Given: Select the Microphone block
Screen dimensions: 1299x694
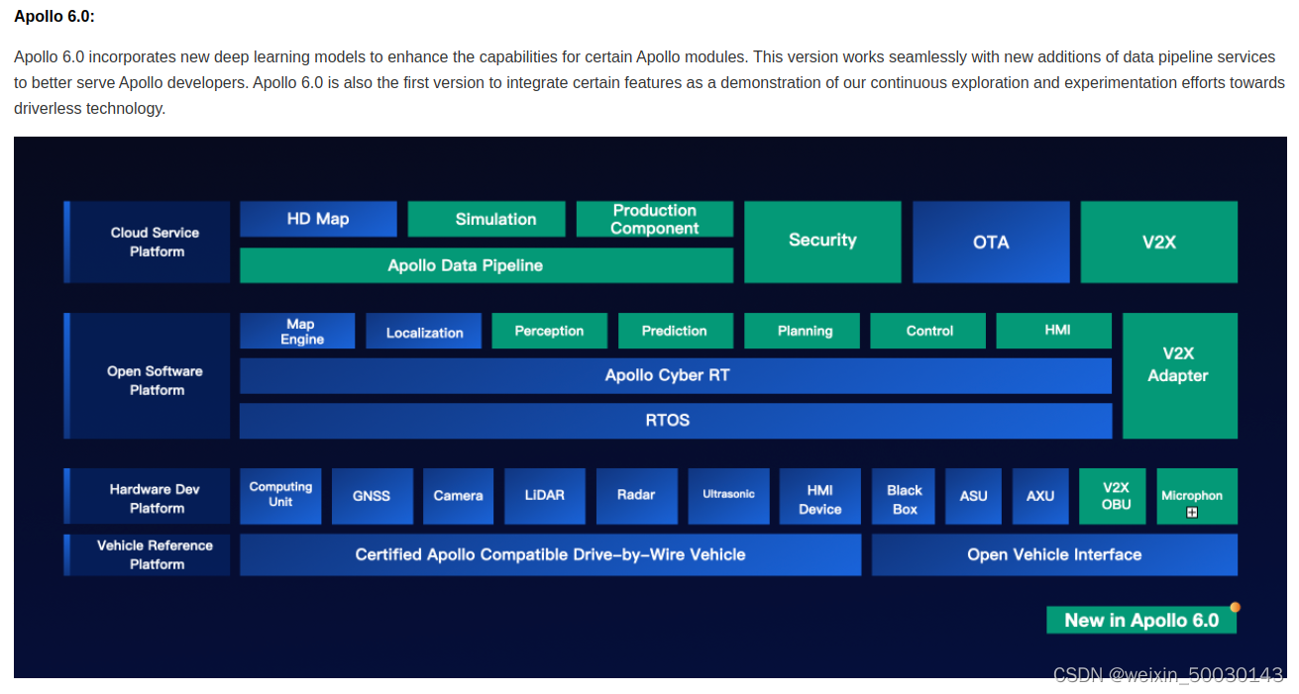Looking at the screenshot, I should pos(1197,496).
